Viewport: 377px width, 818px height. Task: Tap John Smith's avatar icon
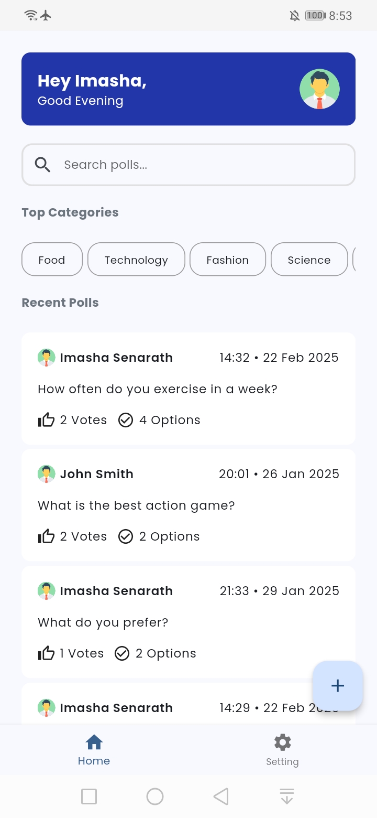(x=46, y=474)
